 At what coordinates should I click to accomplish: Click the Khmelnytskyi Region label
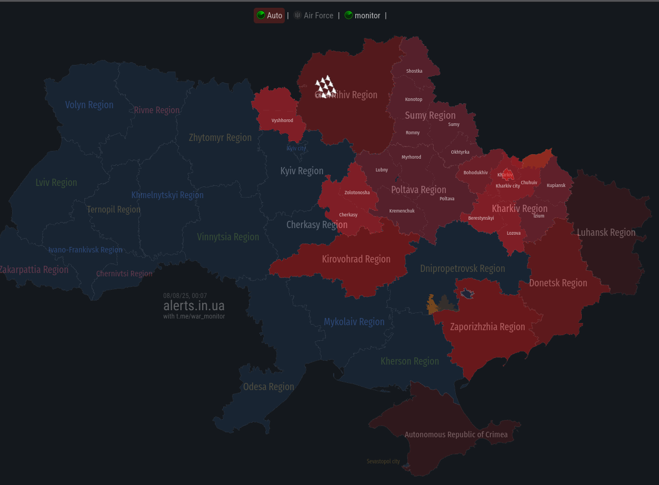pyautogui.click(x=167, y=195)
